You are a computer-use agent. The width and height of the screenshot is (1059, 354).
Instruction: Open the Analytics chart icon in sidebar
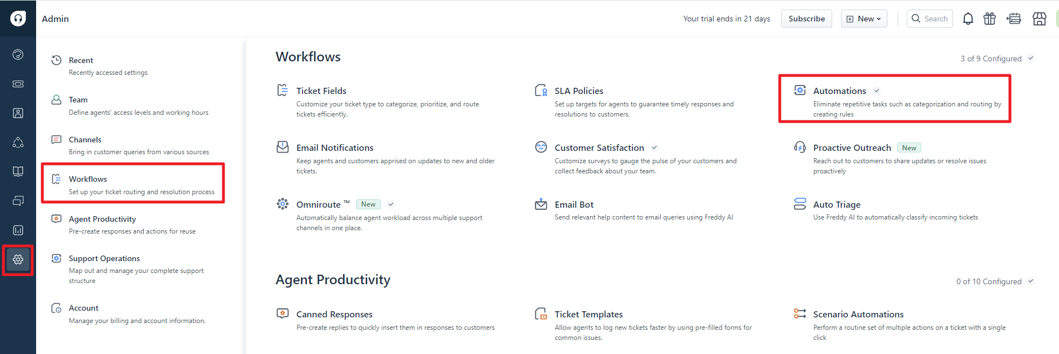pyautogui.click(x=18, y=230)
